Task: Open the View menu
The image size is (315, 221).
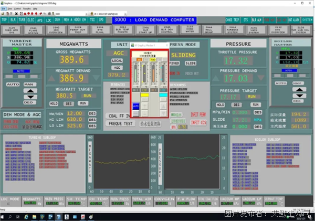Action: [x=9, y=8]
